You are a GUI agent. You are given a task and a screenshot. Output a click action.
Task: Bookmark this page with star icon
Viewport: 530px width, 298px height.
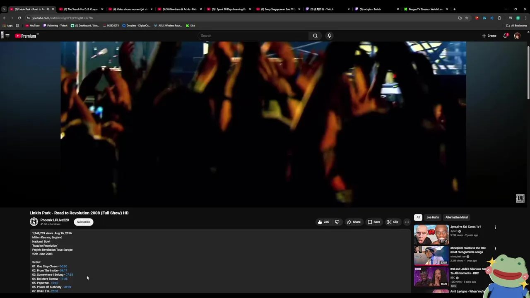point(466,18)
